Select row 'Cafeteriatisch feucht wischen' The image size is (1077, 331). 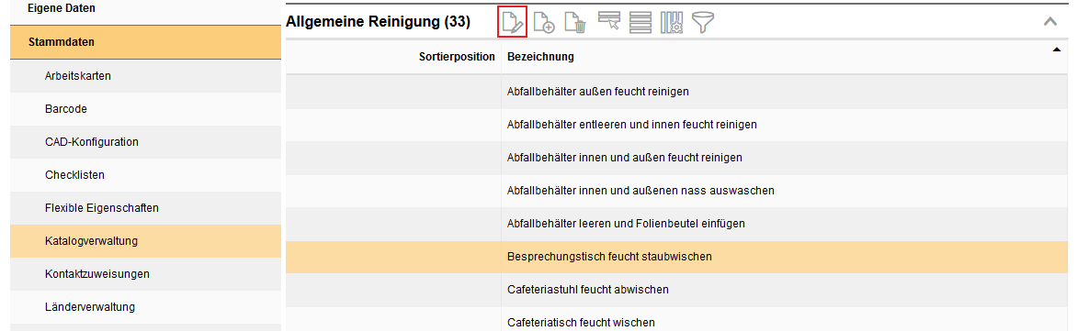coord(675,319)
